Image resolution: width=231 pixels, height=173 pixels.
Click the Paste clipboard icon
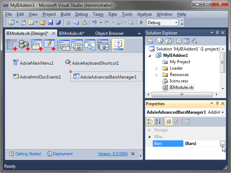[84, 22]
